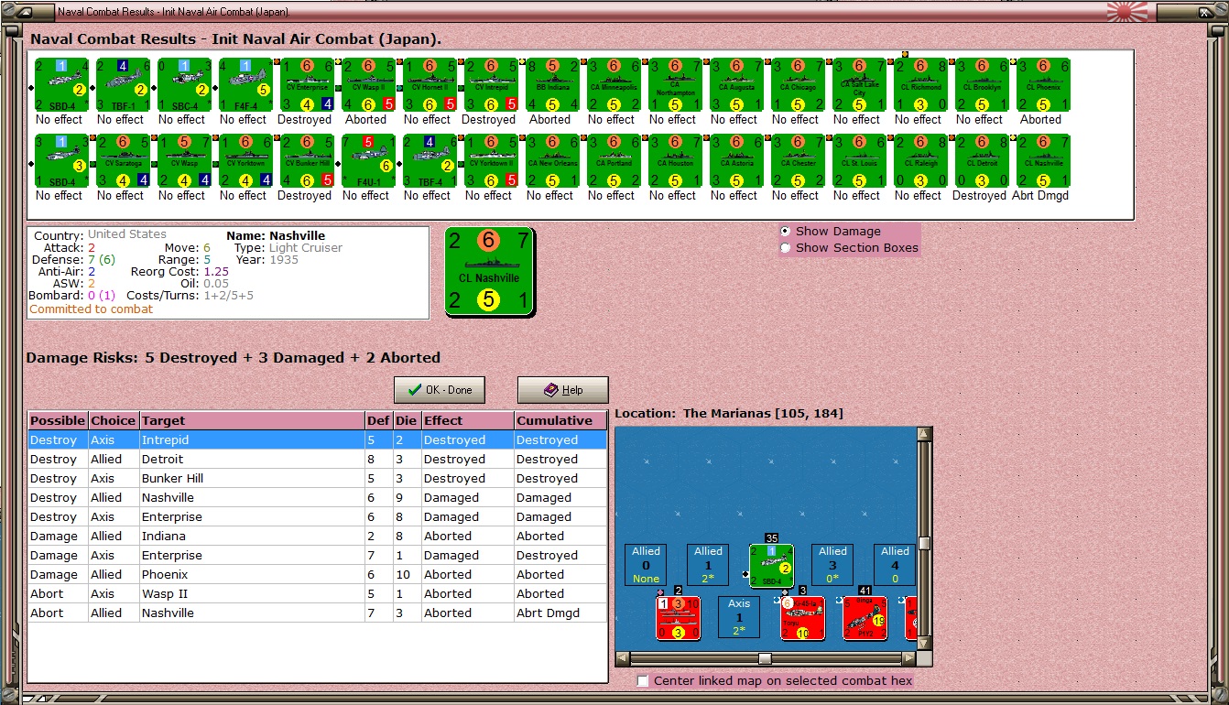The height and width of the screenshot is (705, 1229).
Task: Open the window system menu icon
Action: point(25,12)
